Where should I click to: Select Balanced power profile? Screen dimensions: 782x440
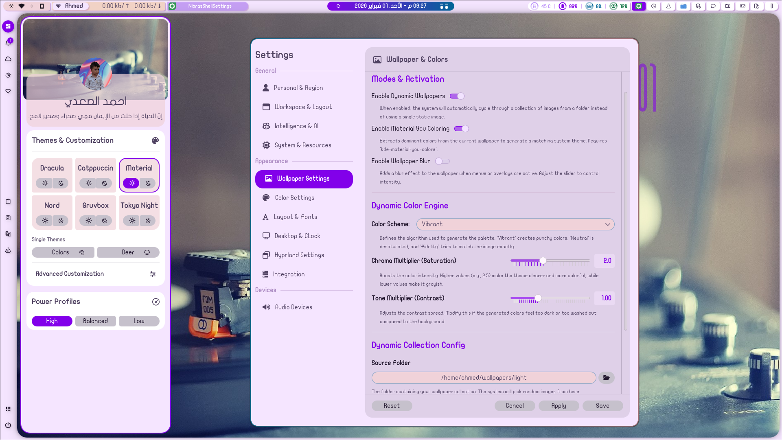95,321
